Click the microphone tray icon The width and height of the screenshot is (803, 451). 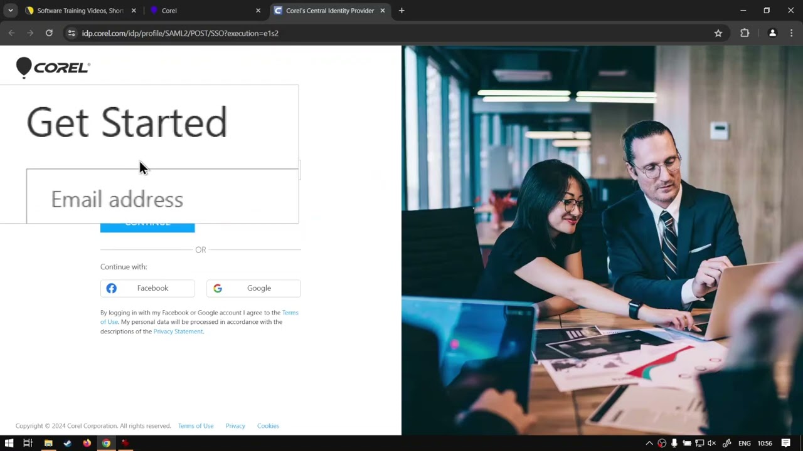[x=674, y=443]
